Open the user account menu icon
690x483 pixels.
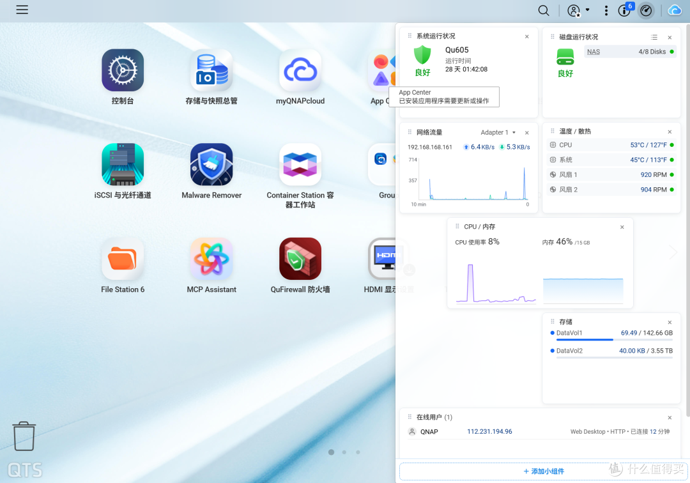coord(574,11)
